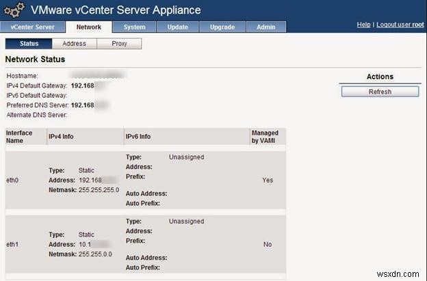Image resolution: width=427 pixels, height=281 pixels.
Task: Open the vCenter Server tab
Action: (33, 27)
